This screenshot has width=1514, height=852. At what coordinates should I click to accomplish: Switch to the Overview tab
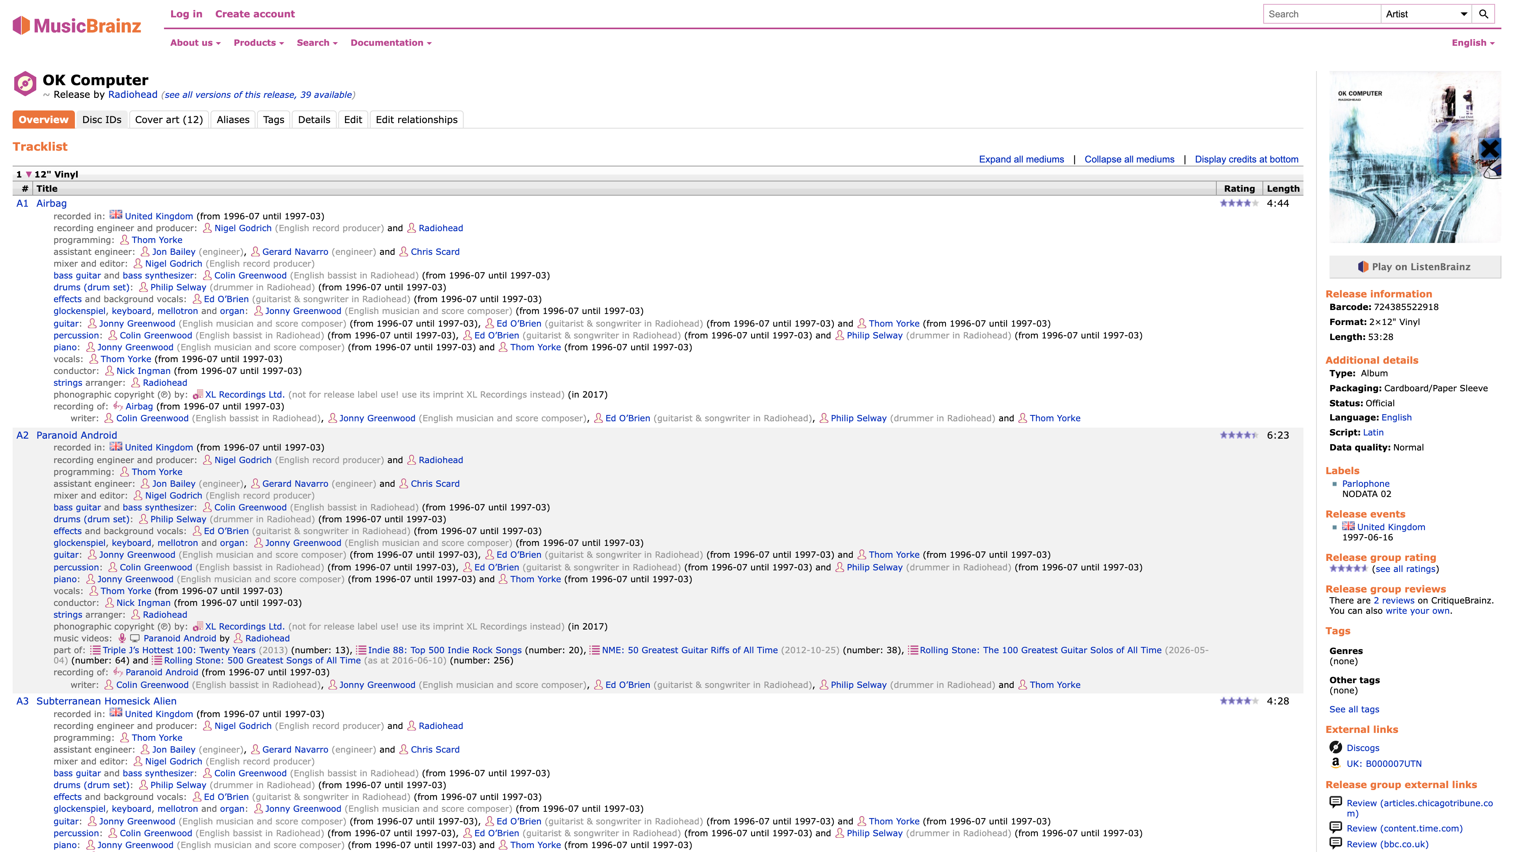point(43,120)
